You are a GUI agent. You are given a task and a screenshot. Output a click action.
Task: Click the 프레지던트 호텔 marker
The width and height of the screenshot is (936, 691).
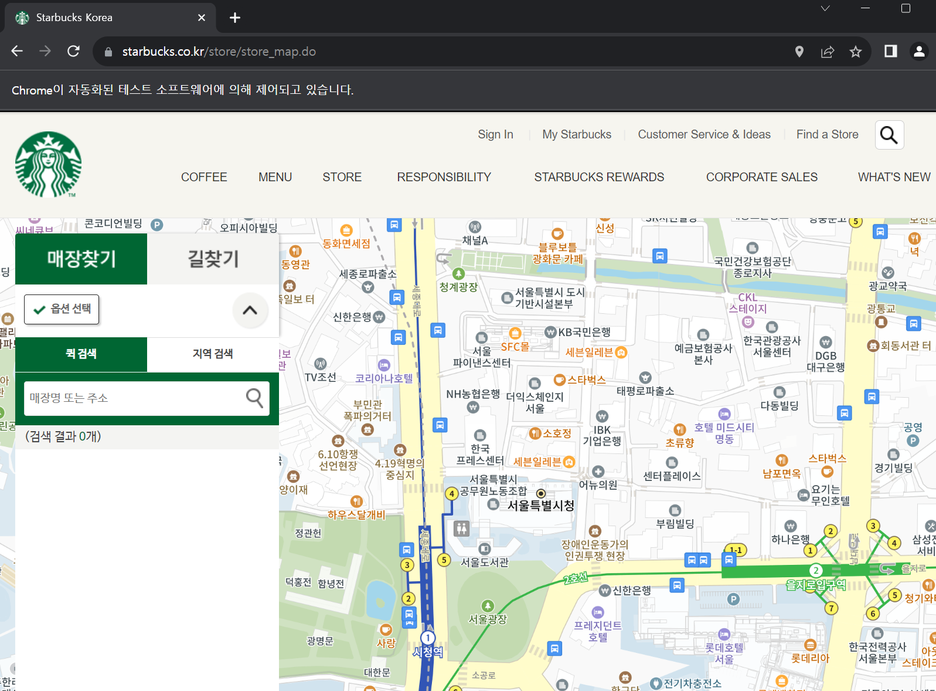coord(597,612)
